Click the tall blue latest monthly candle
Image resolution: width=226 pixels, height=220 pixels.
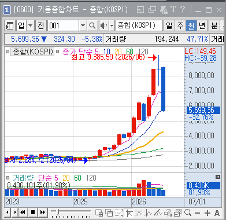click(163, 89)
